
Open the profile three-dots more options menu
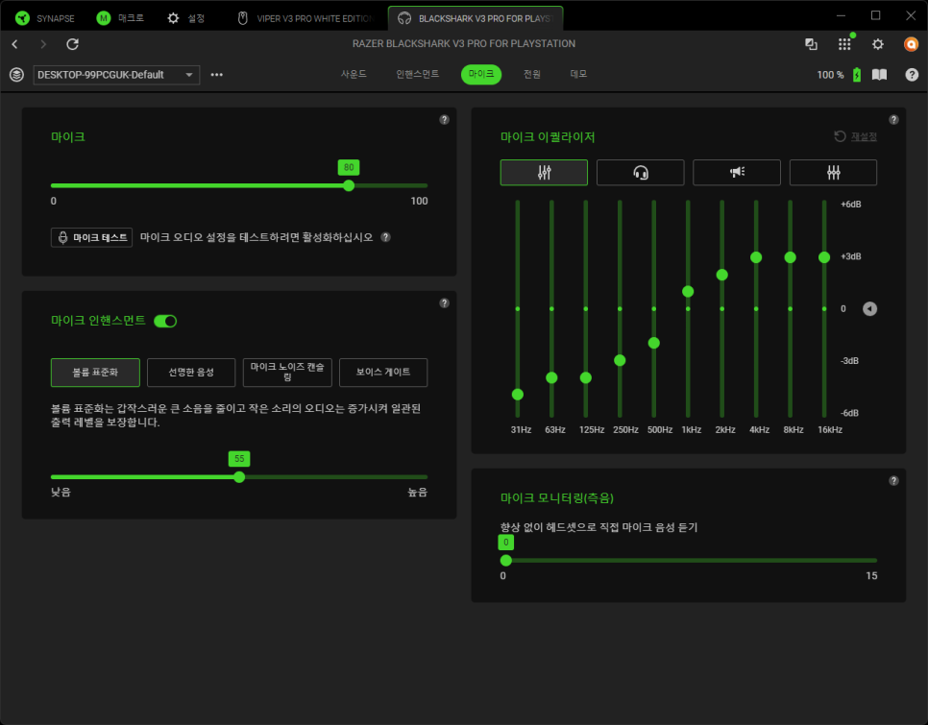coord(217,75)
